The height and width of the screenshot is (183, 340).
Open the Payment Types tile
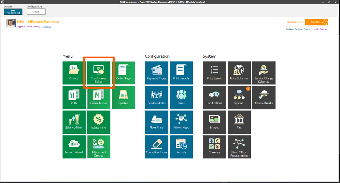(157, 73)
